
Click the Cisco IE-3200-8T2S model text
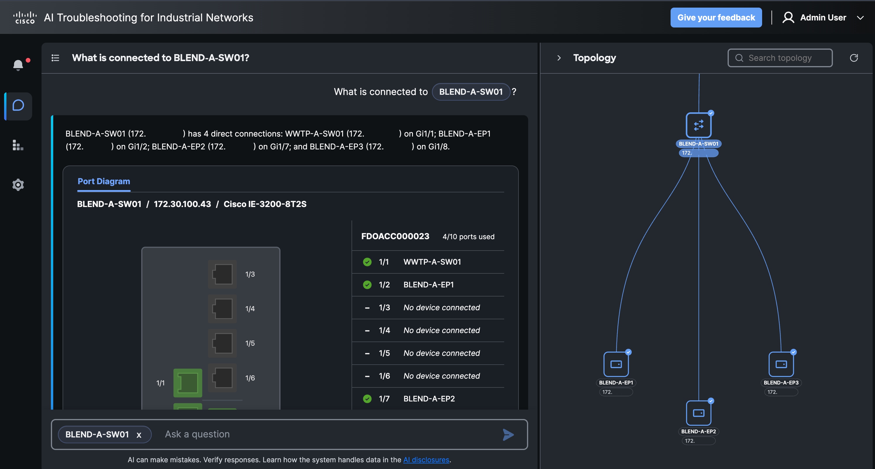(265, 204)
